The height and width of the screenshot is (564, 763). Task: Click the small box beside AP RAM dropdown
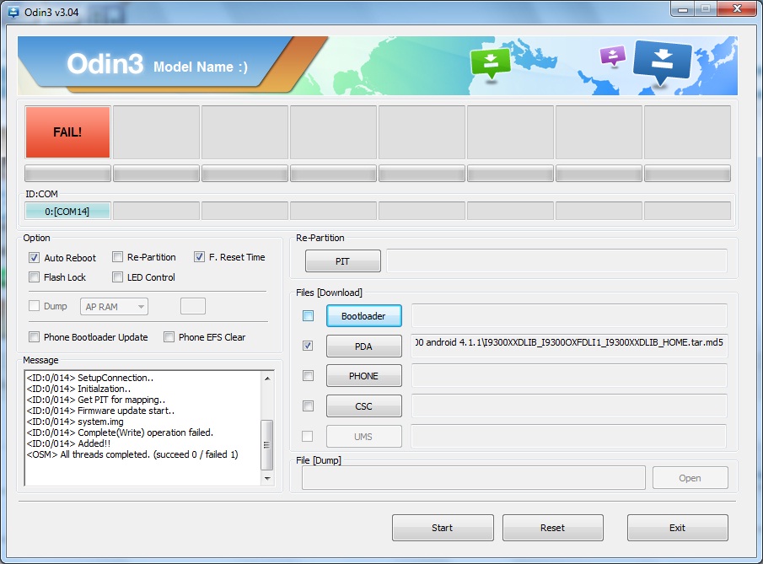(x=193, y=306)
